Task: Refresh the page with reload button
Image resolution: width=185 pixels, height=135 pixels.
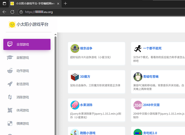Action: [12, 12]
